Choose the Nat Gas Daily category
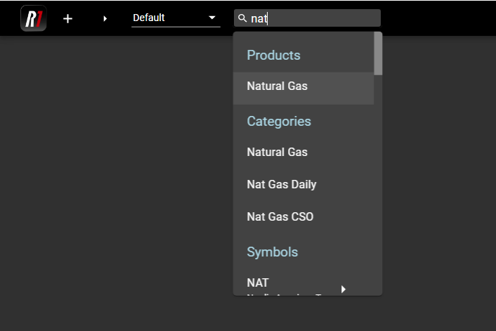 (282, 184)
